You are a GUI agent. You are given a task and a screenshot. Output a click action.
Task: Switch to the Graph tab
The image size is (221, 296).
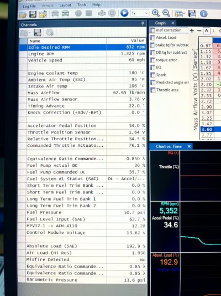pyautogui.click(x=160, y=23)
